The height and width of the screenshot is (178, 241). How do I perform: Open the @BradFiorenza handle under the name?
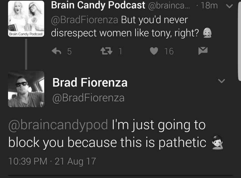pos(88,98)
